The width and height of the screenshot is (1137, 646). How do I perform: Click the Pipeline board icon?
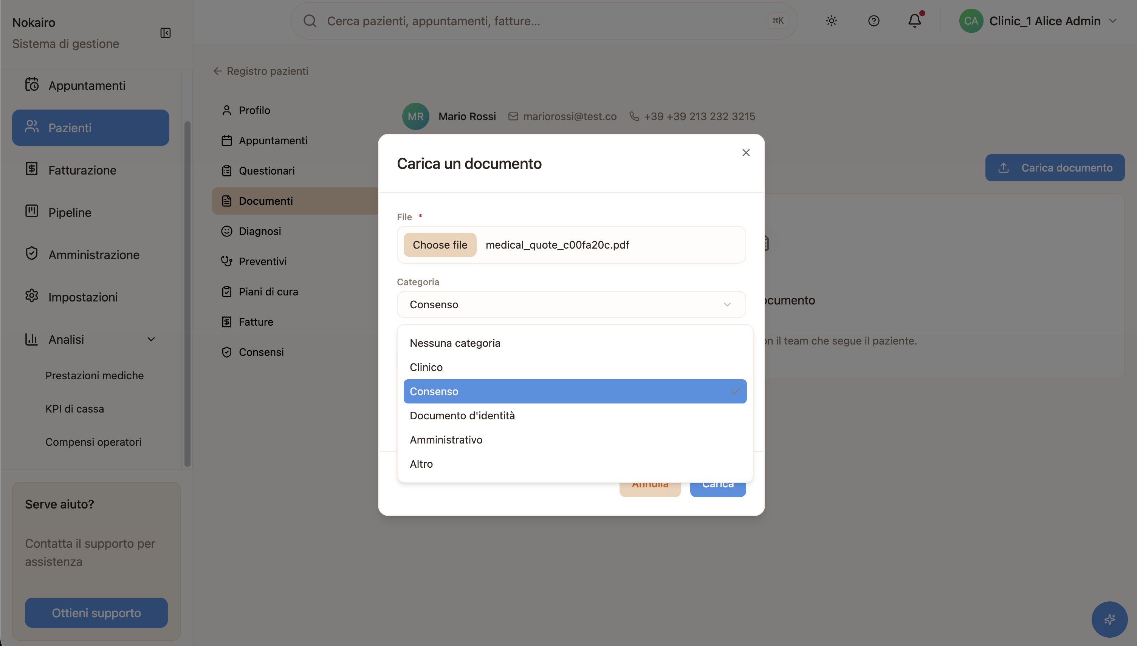tap(32, 211)
